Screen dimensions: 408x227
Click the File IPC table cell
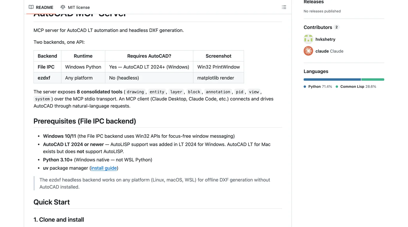point(47,67)
